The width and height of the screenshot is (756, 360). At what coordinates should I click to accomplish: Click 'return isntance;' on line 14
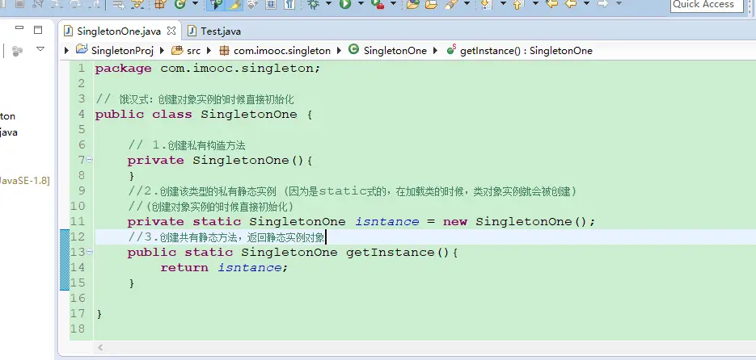coord(224,268)
